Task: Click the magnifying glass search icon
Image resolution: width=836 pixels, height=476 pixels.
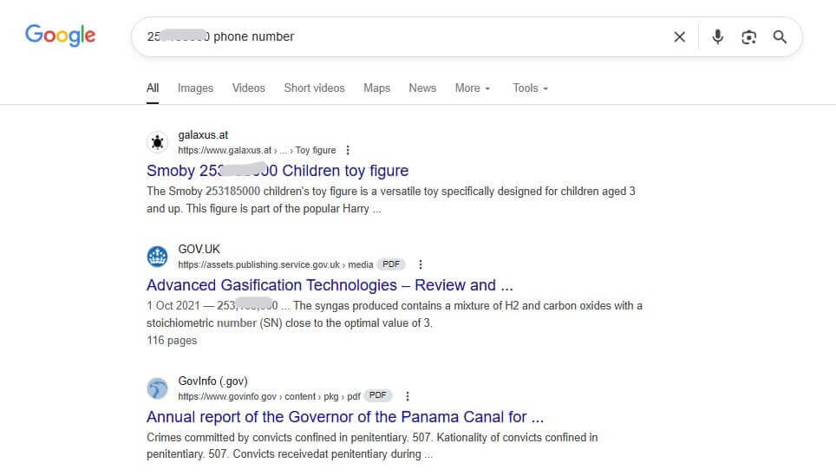Action: [780, 36]
